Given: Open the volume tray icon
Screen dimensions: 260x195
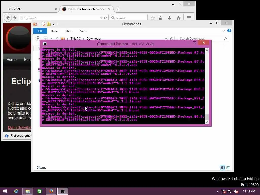Looking at the screenshot, I should coord(236,191).
